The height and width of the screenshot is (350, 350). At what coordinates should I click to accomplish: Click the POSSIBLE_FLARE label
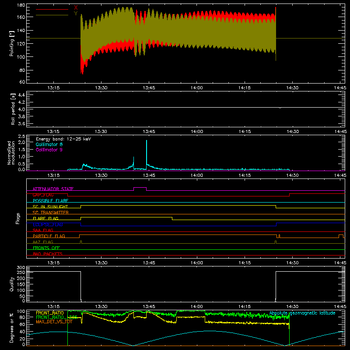(x=50, y=201)
